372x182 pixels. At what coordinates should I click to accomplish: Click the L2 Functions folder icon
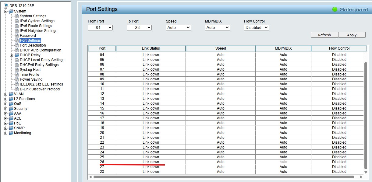coord(11,99)
